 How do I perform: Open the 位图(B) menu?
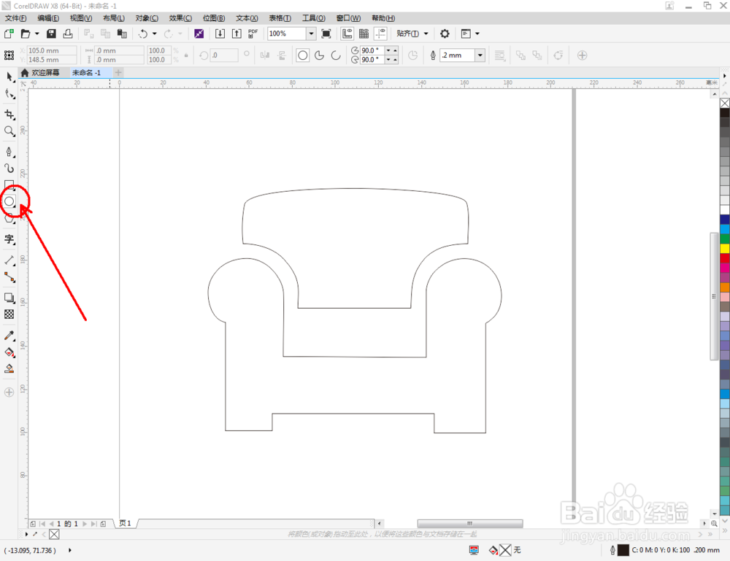tap(214, 18)
